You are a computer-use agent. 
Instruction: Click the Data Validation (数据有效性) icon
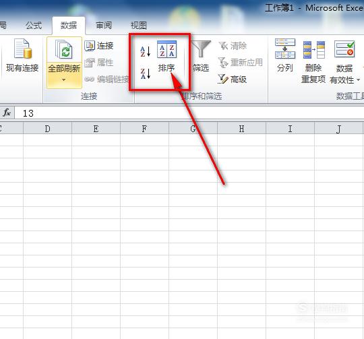[x=344, y=49]
